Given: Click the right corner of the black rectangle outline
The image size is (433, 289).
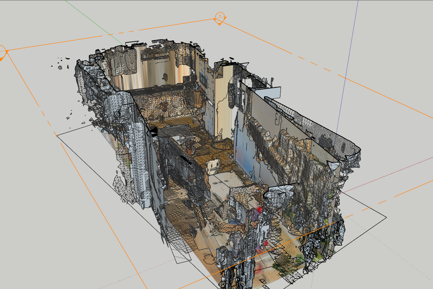Looking at the screenshot, I should (386, 217).
